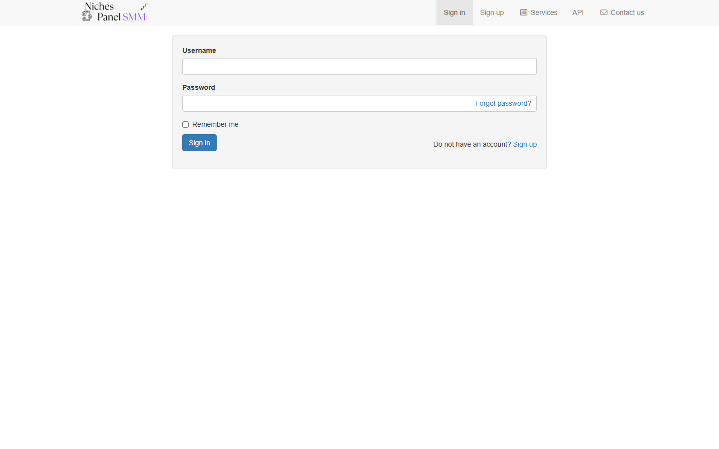719x449 pixels.
Task: Open the Services page from navbar
Action: [x=544, y=12]
